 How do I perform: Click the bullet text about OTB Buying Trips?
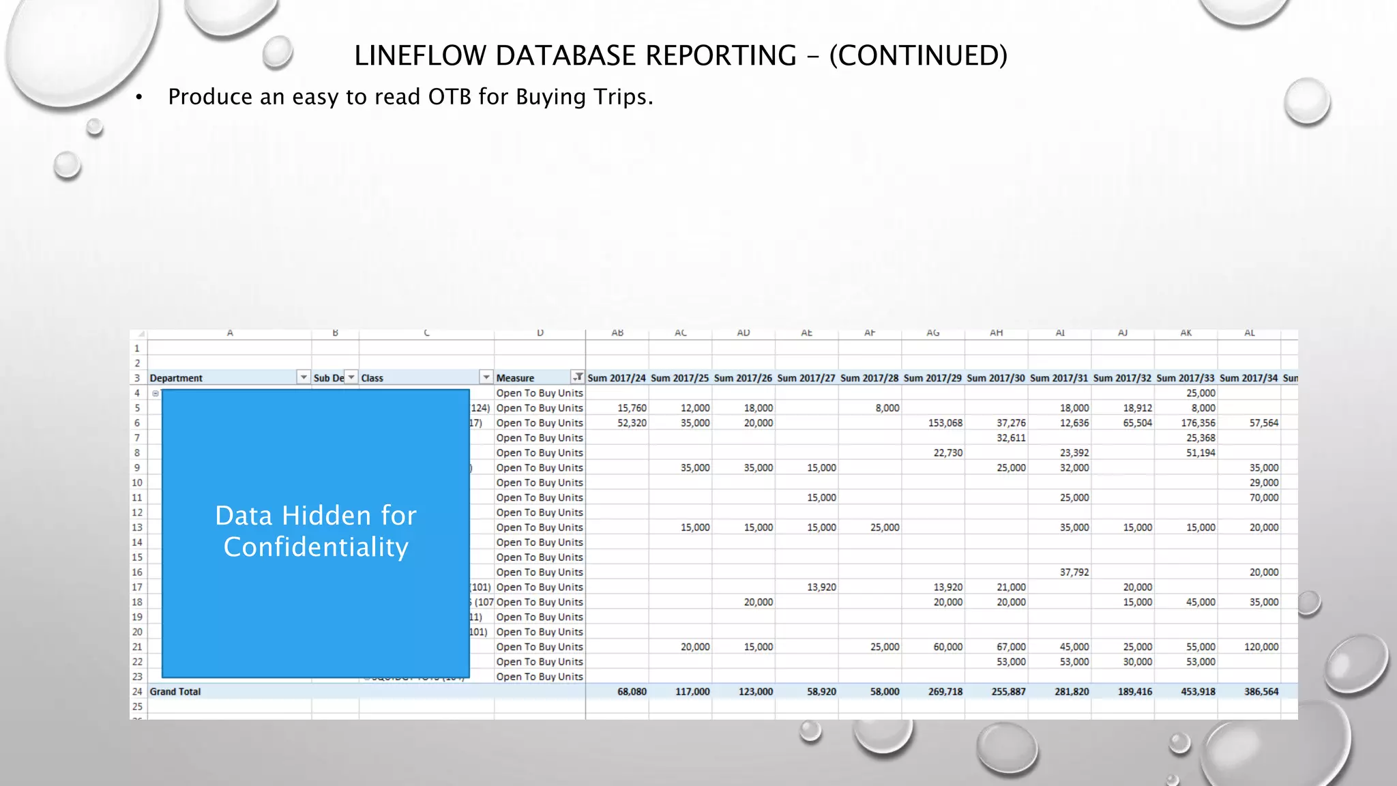(x=411, y=97)
